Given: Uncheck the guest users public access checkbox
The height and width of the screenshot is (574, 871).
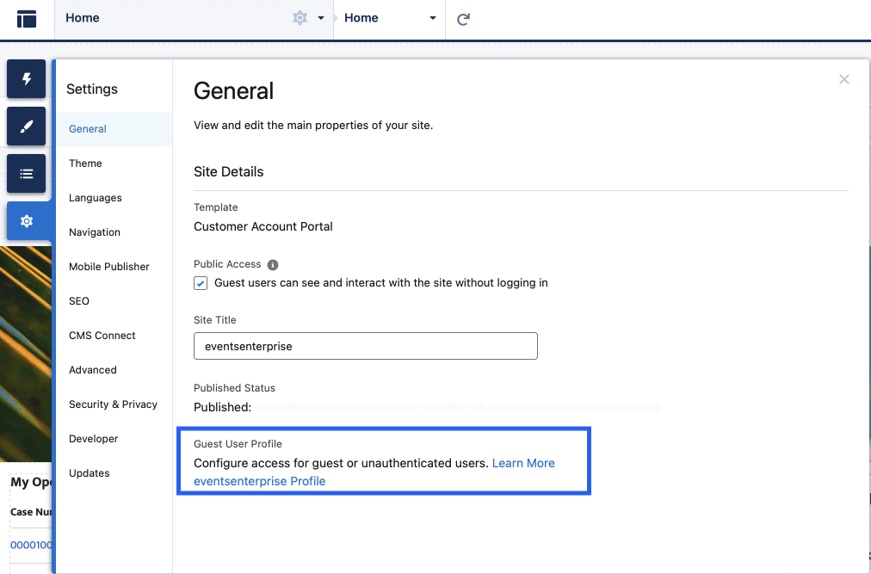Looking at the screenshot, I should [x=201, y=283].
